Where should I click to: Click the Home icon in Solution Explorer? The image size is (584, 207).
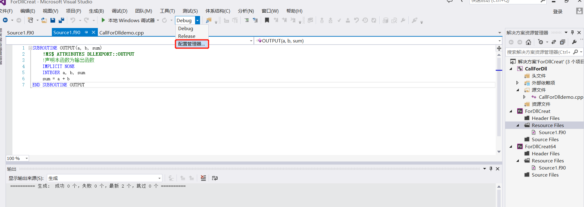click(x=528, y=42)
